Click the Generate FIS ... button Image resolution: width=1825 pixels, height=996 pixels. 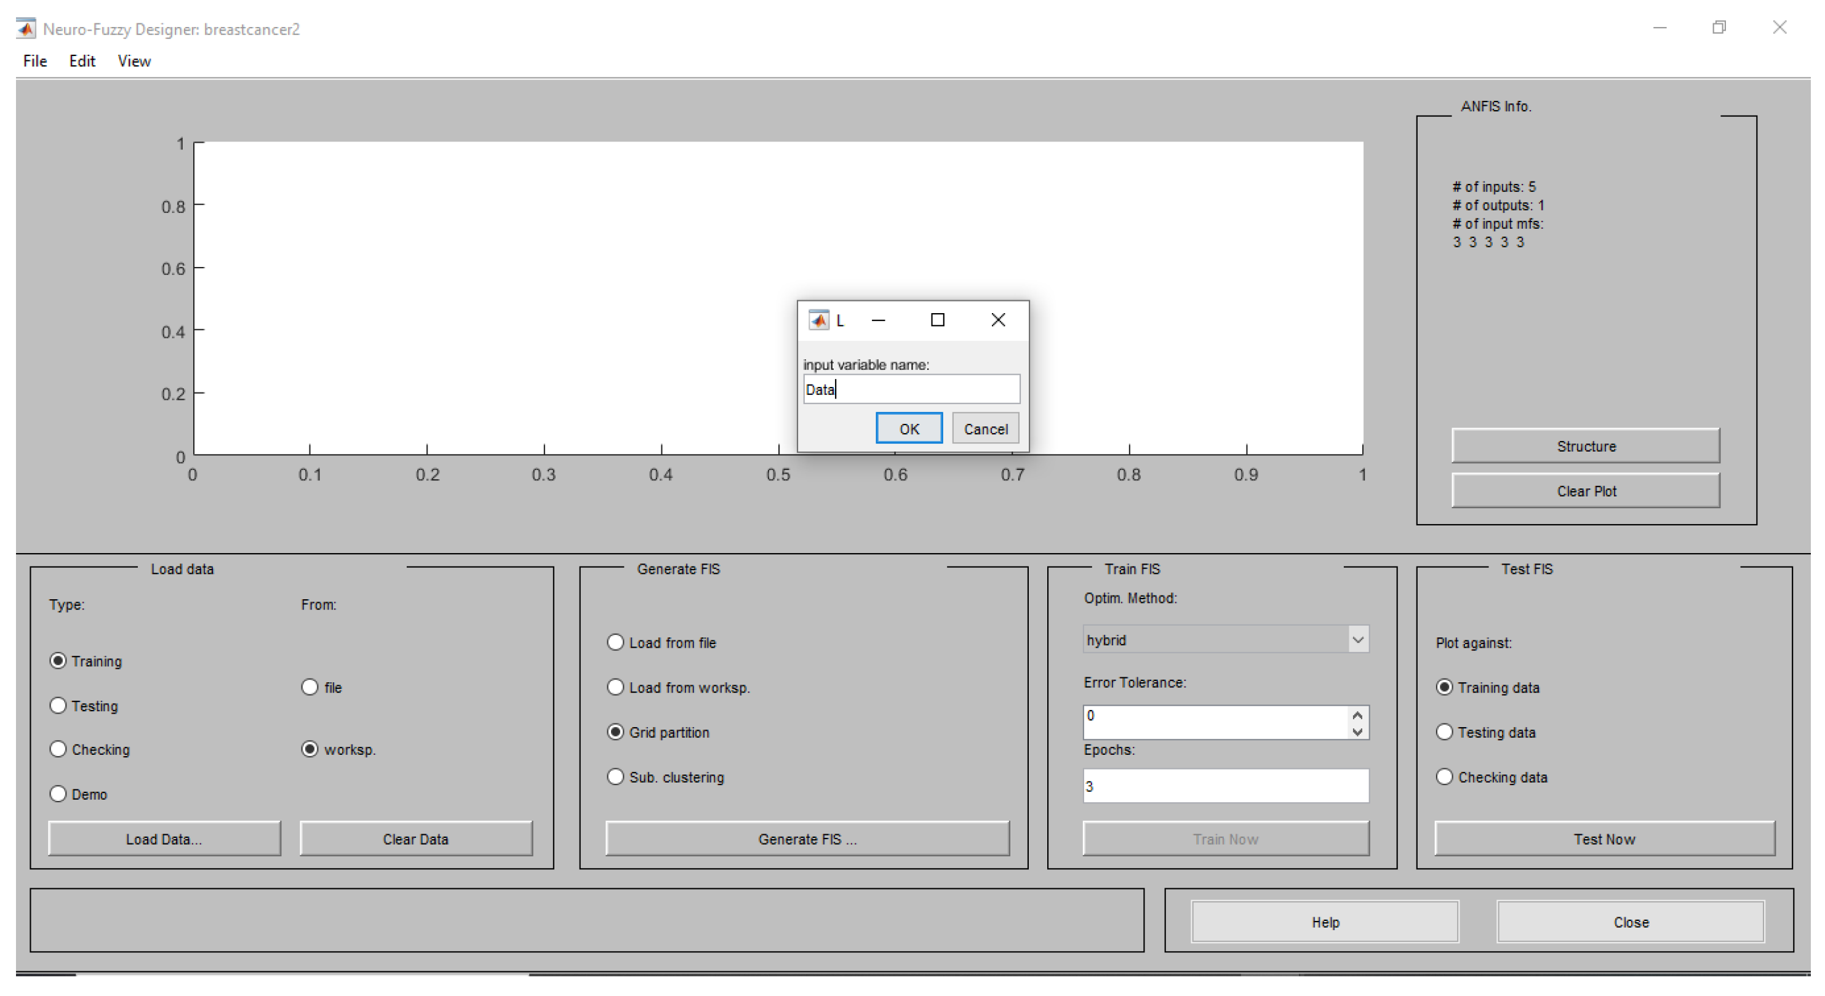(808, 839)
